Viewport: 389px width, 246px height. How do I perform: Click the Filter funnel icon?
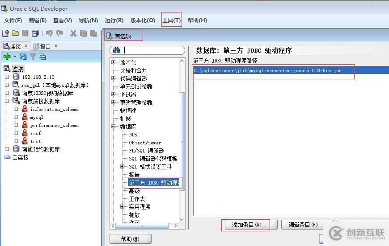click(33, 57)
